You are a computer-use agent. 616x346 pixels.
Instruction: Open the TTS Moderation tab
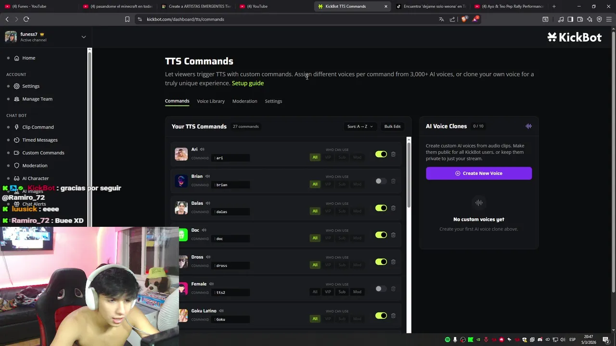click(x=244, y=101)
